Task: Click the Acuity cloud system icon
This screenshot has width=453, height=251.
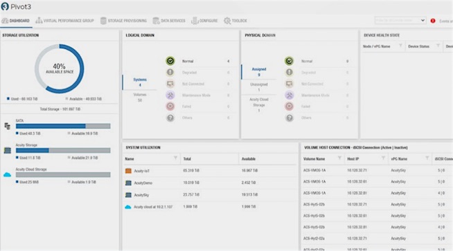Action: (x=128, y=207)
